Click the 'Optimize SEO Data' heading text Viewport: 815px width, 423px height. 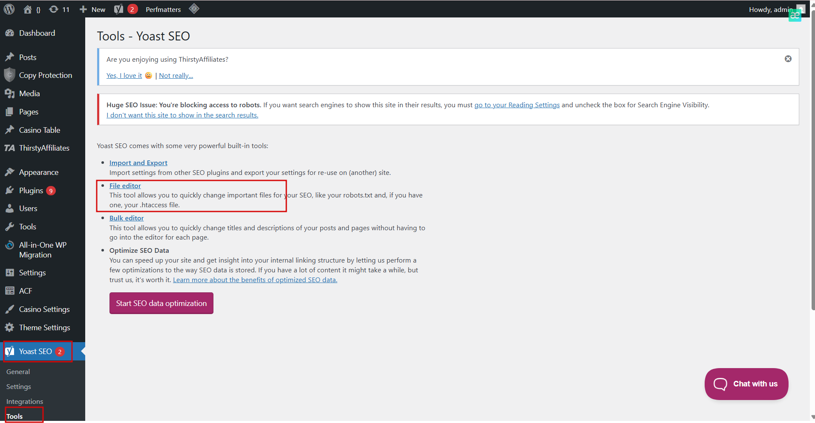pyautogui.click(x=139, y=250)
